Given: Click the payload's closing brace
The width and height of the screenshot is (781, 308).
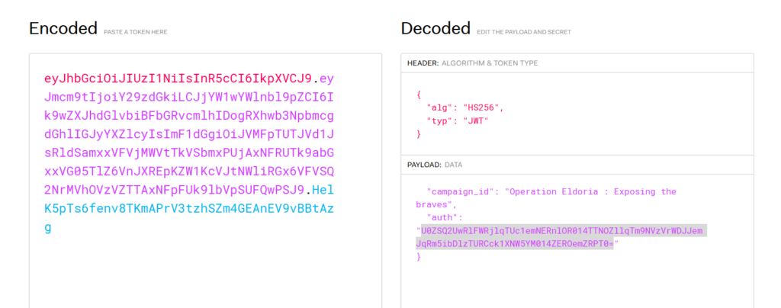Looking at the screenshot, I should pos(419,257).
